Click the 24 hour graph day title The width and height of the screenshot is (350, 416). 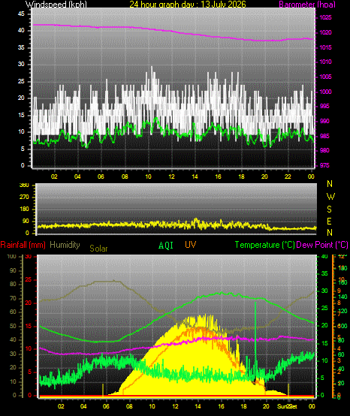click(188, 5)
